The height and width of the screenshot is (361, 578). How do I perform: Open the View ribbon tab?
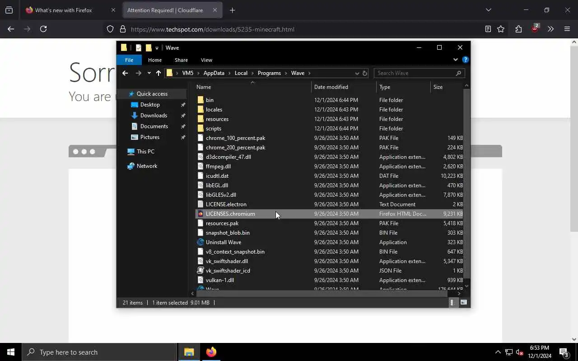pos(206,60)
